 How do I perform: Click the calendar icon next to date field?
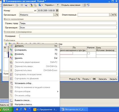click(x=57, y=10)
